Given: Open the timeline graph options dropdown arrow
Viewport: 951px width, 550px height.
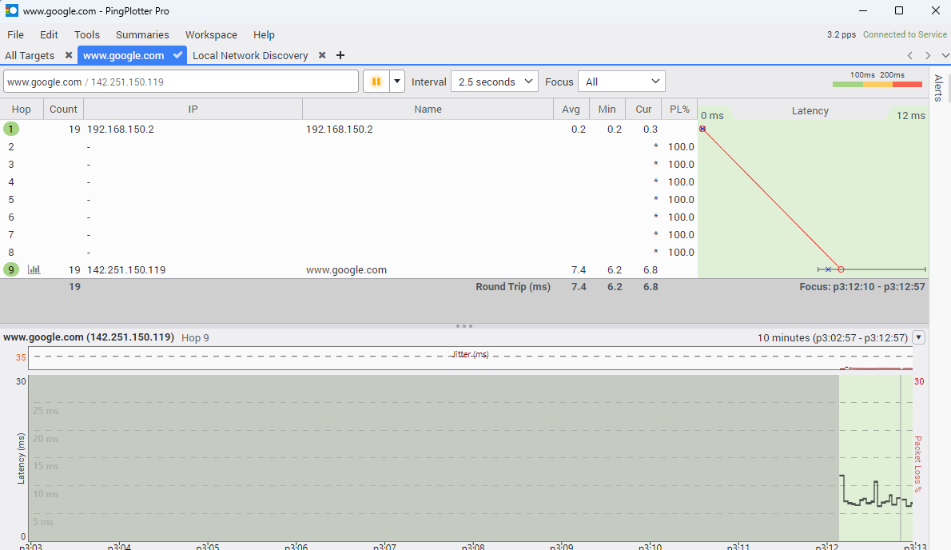Looking at the screenshot, I should pos(919,338).
